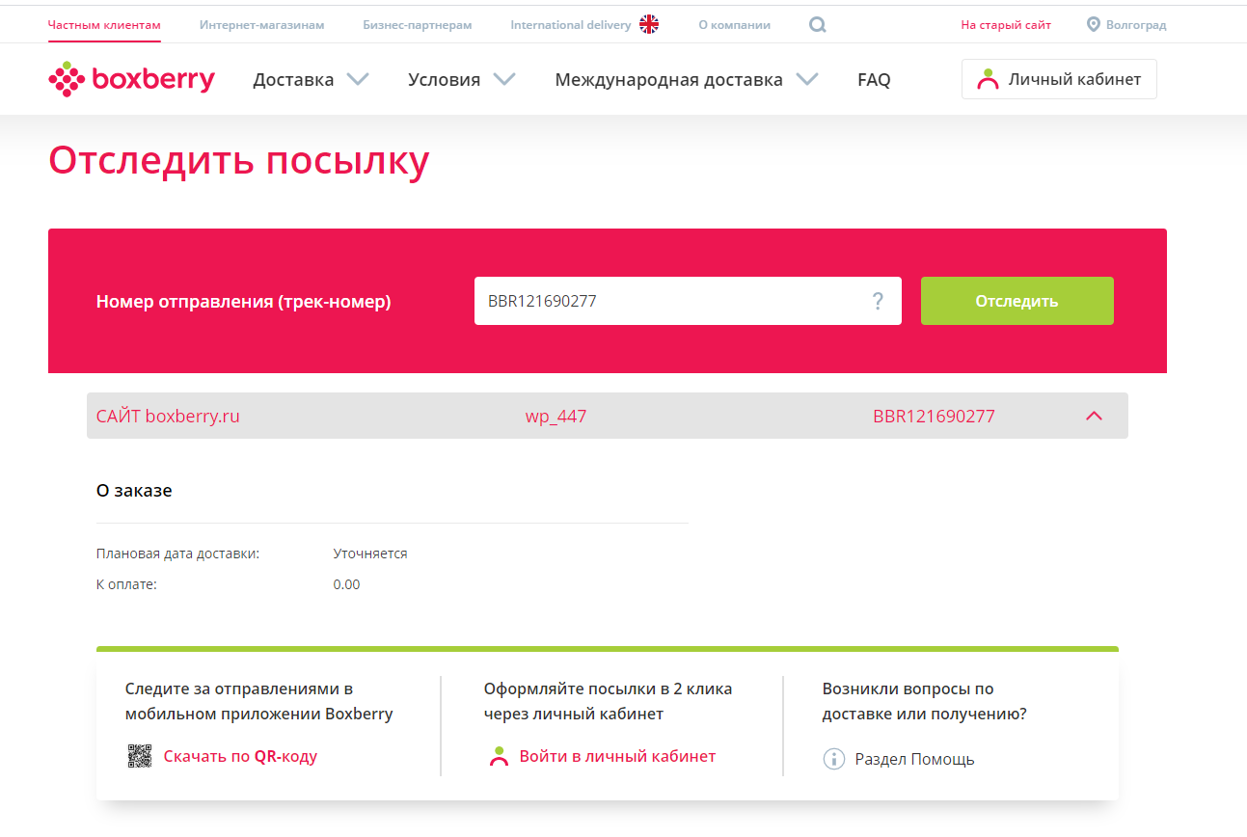1247x837 pixels.
Task: Click the QR code icon
Action: (140, 757)
